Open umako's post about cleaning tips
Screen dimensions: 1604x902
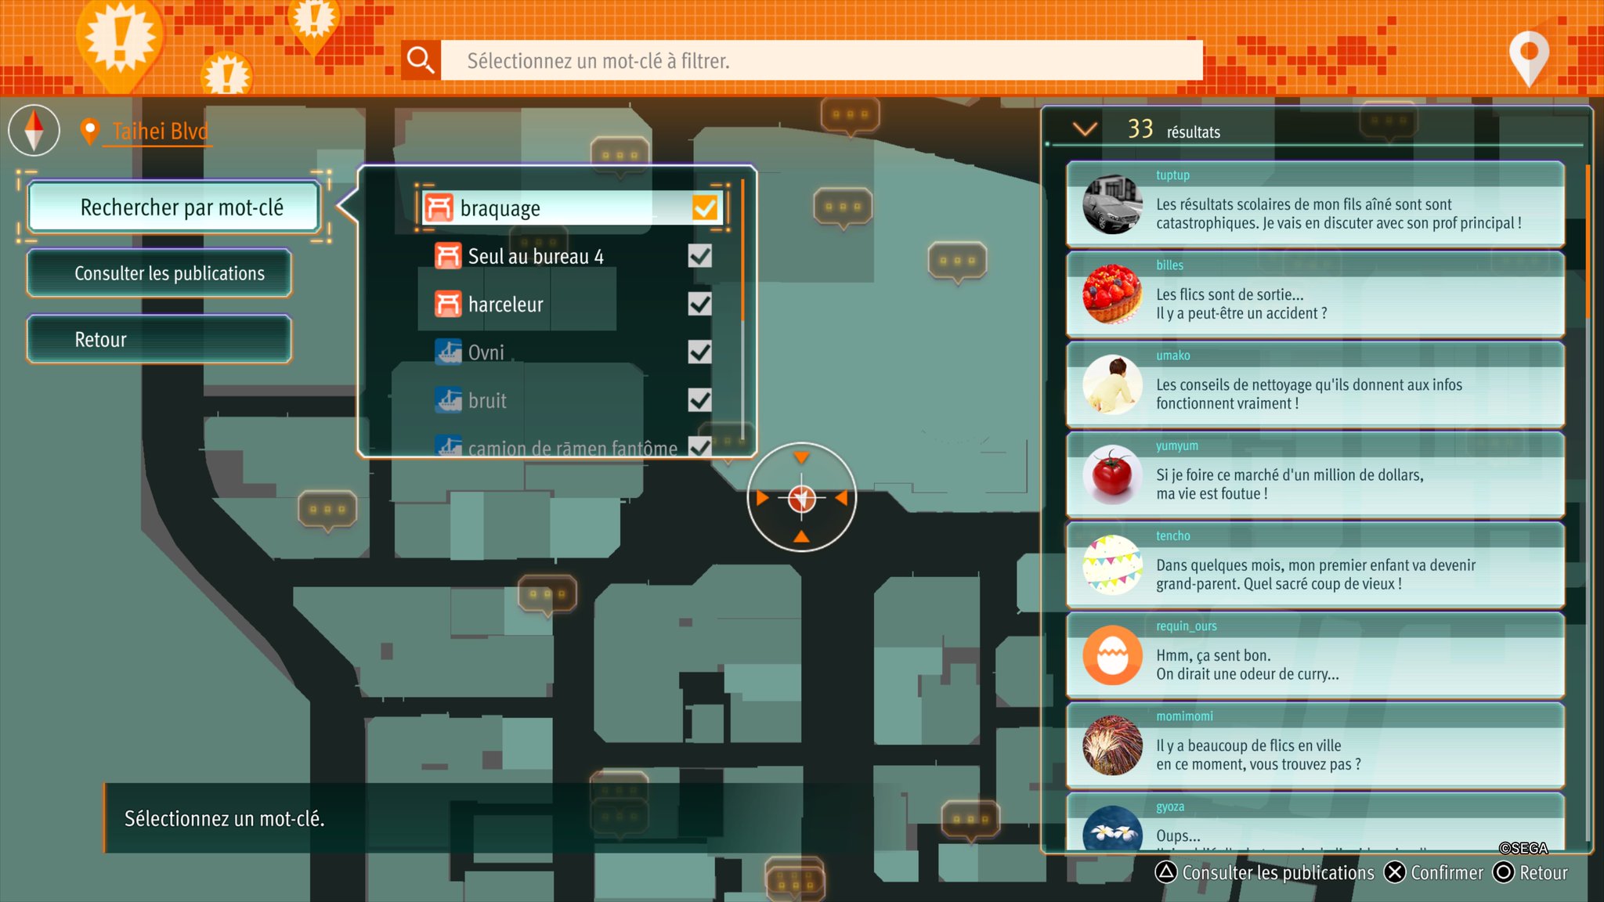point(1315,384)
